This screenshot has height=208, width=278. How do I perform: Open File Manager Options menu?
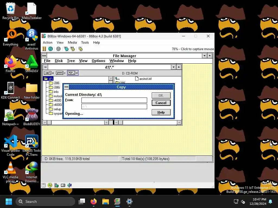click(98, 61)
